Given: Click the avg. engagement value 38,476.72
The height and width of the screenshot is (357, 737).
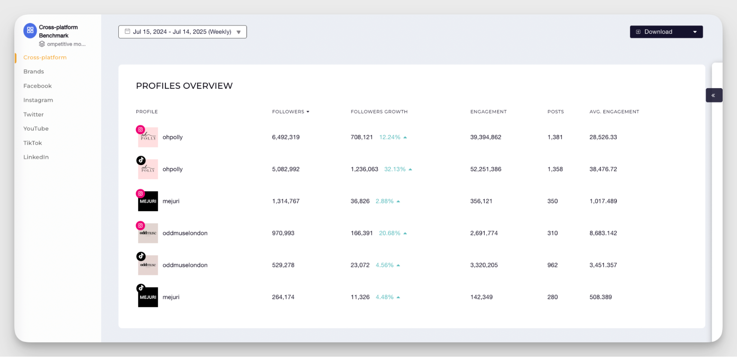Looking at the screenshot, I should [x=603, y=169].
